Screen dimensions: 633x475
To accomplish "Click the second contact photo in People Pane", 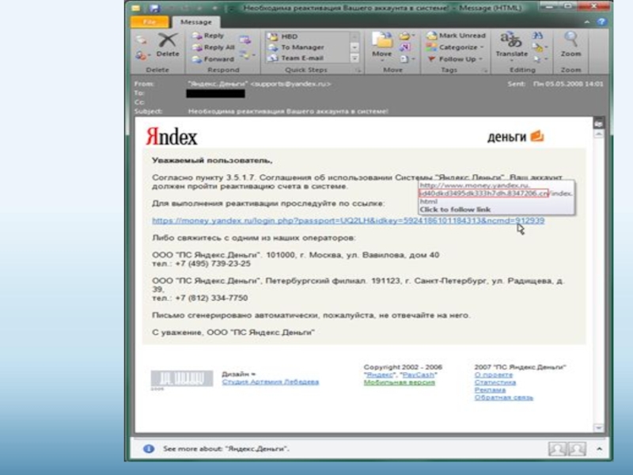I will 577,449.
